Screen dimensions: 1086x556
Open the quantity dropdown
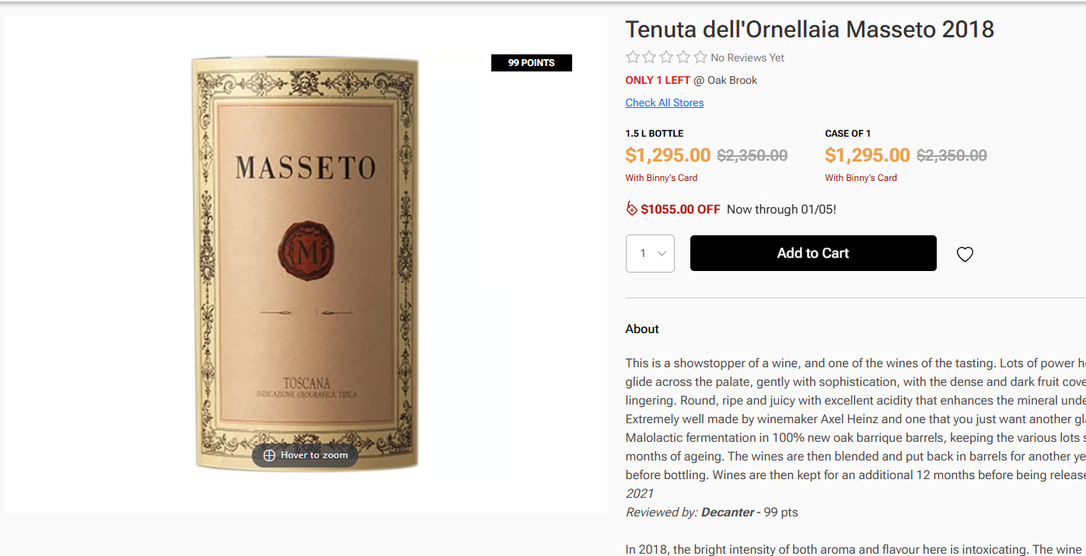click(x=650, y=253)
